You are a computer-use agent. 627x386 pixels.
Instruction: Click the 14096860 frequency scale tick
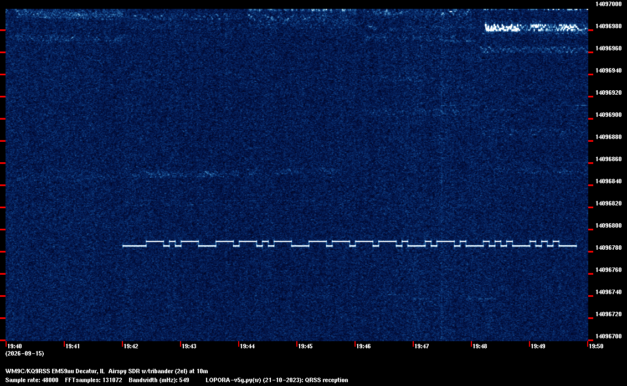(x=609, y=159)
